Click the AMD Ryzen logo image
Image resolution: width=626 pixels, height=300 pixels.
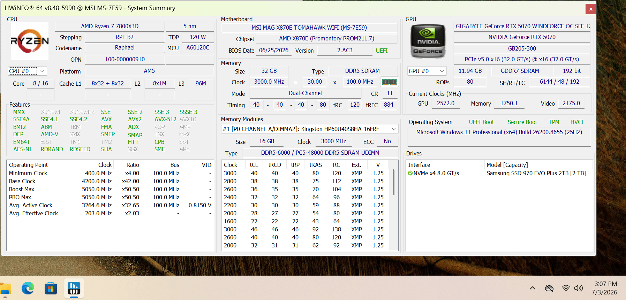[x=30, y=41]
